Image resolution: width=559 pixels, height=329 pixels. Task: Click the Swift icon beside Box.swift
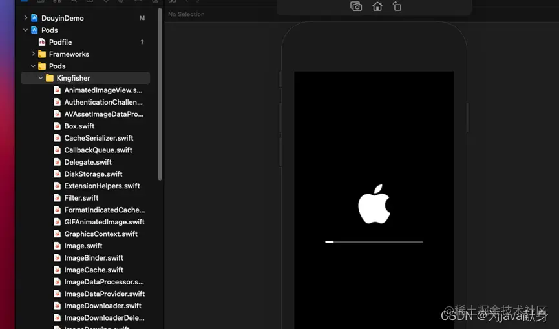(x=57, y=126)
